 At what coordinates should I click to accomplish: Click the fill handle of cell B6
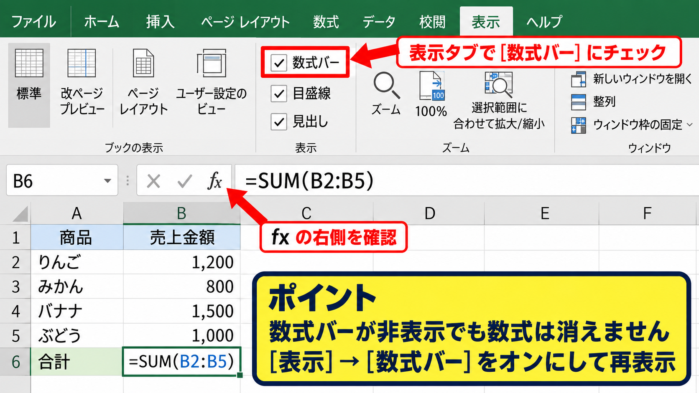pos(240,375)
